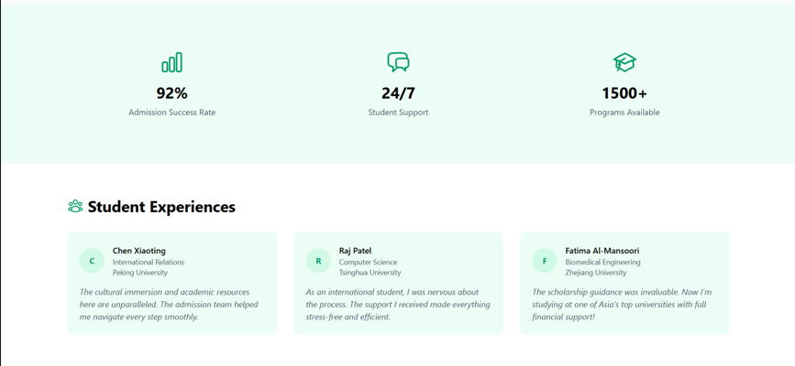Screen dimensions: 795x366
Task: Click the Student Experiences heading
Action: (x=161, y=207)
